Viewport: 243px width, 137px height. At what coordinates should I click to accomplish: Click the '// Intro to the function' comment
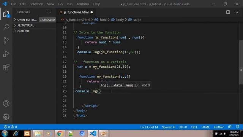click(97, 32)
